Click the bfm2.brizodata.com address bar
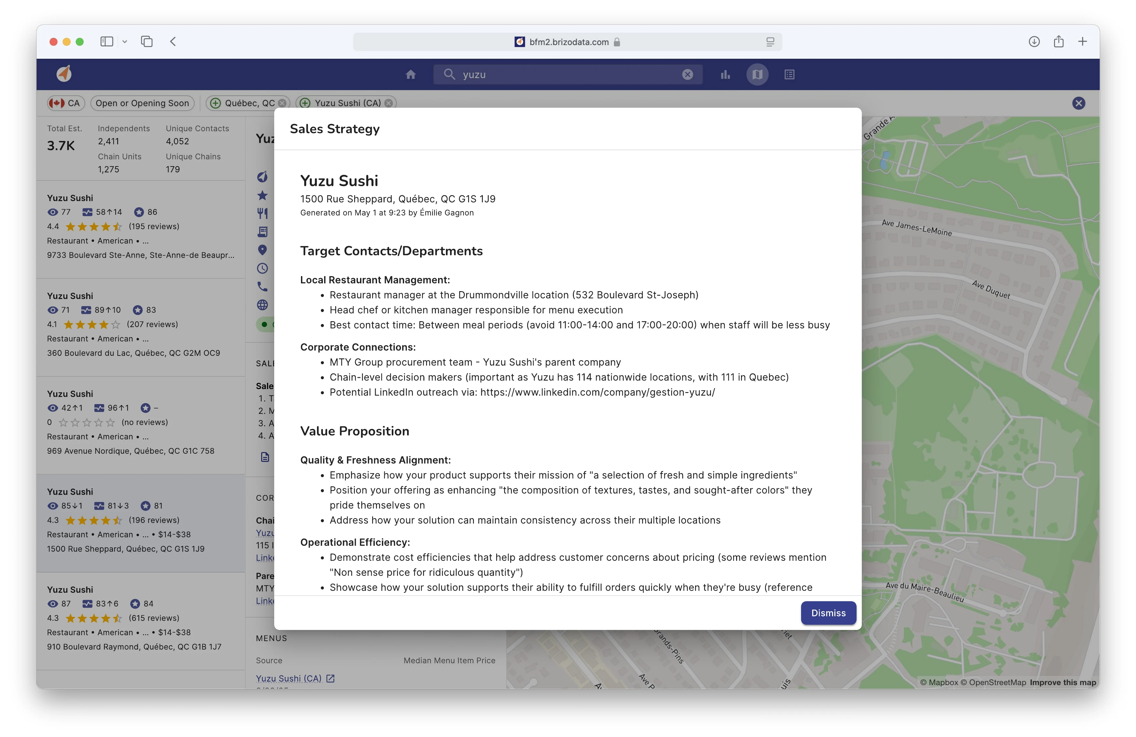The image size is (1136, 737). 568,42
